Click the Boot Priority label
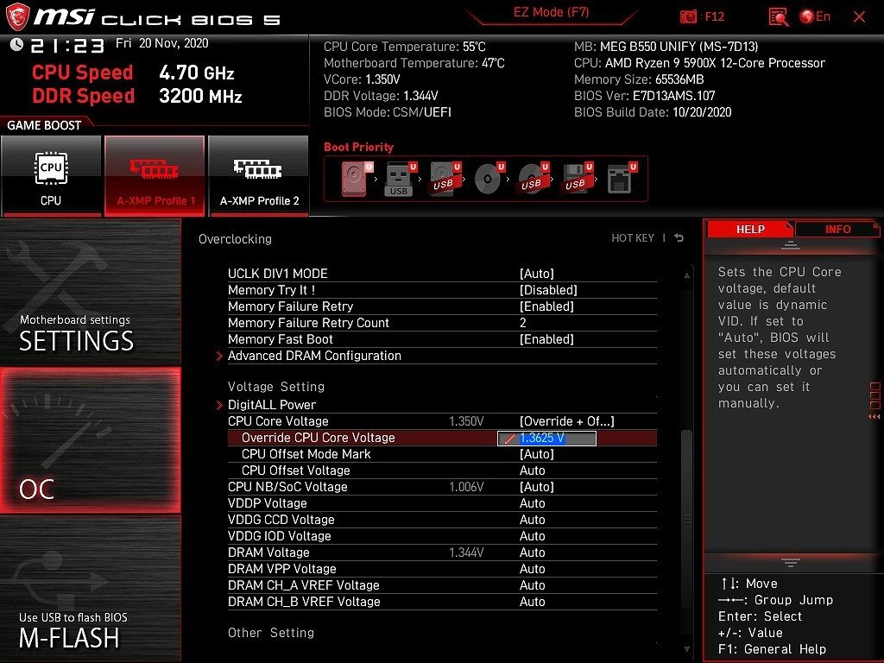Screen dimensions: 884x663 click(x=358, y=147)
